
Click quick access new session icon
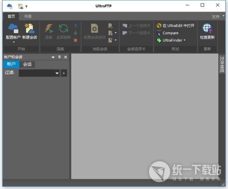[21, 6]
